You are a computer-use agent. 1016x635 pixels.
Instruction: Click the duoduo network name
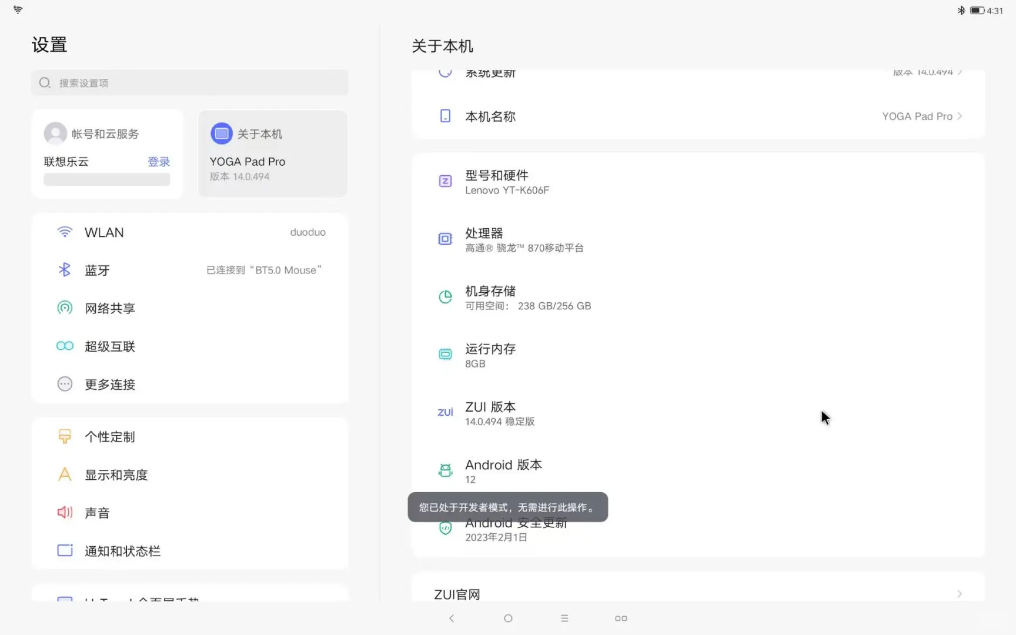(308, 232)
